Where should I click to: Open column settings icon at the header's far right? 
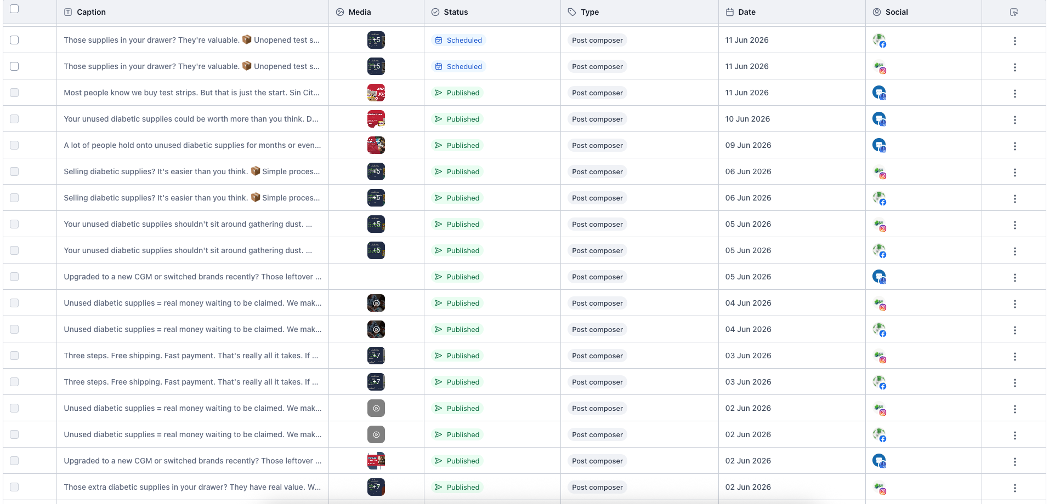(x=1014, y=12)
